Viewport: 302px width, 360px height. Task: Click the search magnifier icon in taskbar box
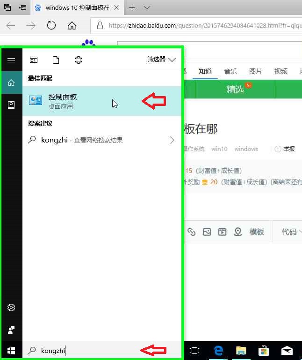pos(32,350)
